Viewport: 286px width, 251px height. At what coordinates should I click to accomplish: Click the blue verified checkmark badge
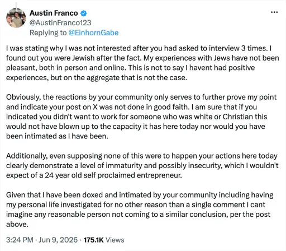tap(83, 13)
